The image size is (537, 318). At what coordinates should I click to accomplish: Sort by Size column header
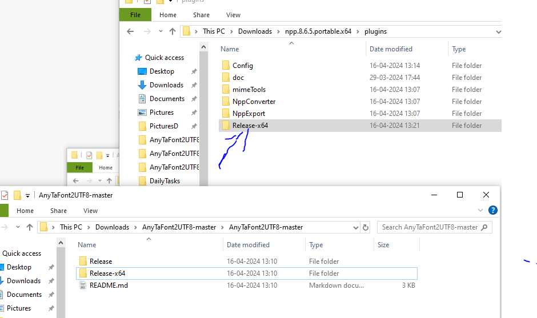pyautogui.click(x=383, y=245)
